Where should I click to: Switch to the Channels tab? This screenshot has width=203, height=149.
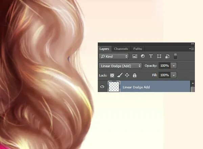(121, 49)
